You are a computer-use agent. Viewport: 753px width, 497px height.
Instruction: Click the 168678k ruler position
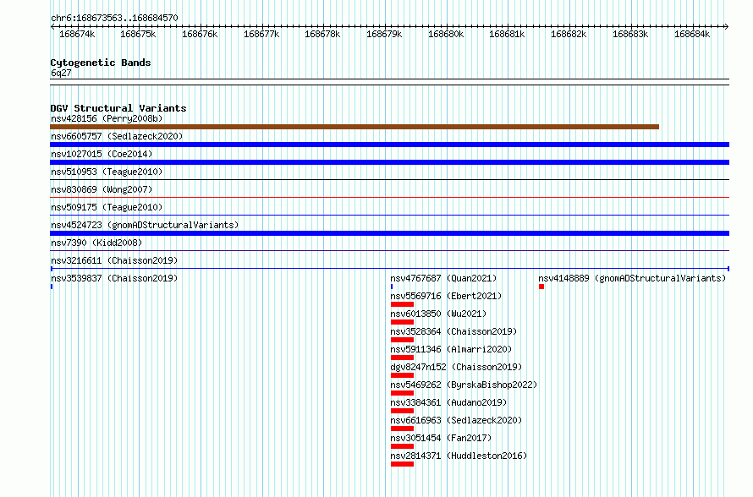click(x=322, y=34)
